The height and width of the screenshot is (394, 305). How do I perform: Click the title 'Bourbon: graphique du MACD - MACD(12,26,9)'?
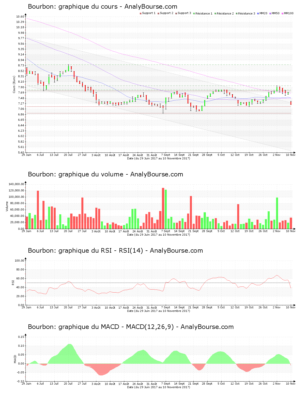click(101, 327)
